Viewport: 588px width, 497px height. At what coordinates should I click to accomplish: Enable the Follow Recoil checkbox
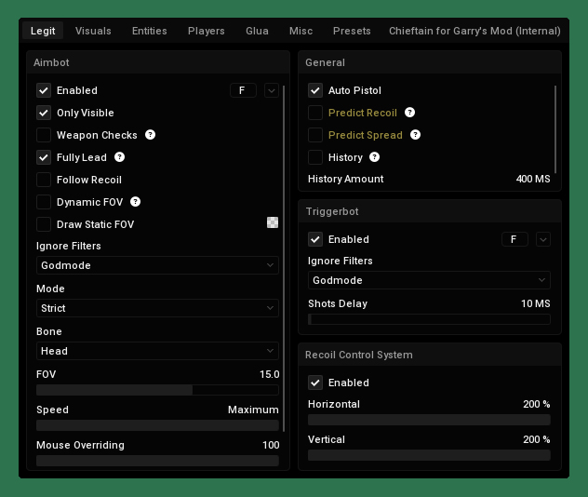pos(44,180)
